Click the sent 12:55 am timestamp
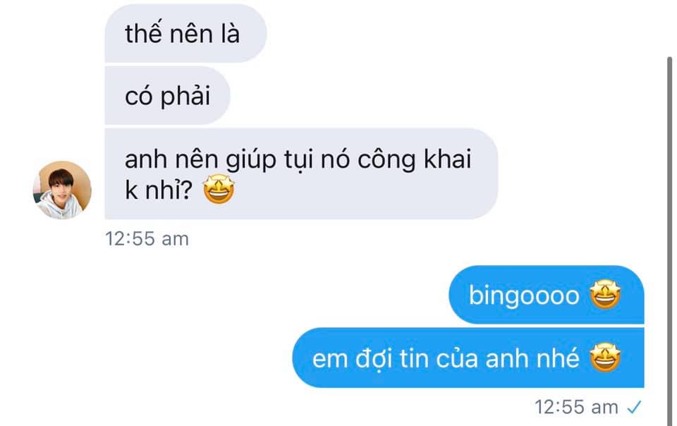Screen dimensions: 677x426 576,407
